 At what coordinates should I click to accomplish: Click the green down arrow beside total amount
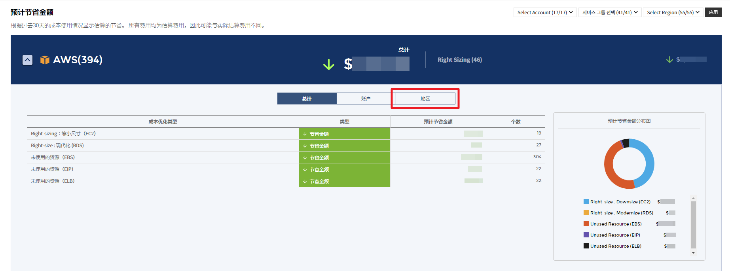328,64
